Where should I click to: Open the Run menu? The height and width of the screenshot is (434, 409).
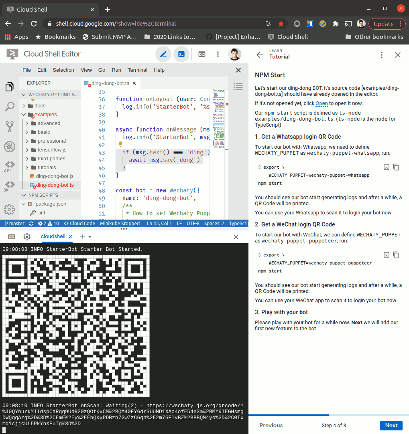[116, 70]
